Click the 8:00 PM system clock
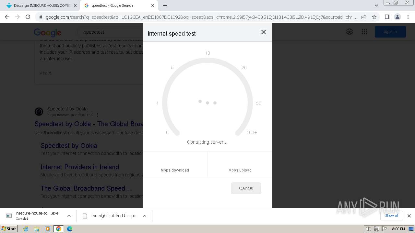Image resolution: width=415 pixels, height=233 pixels. pyautogui.click(x=398, y=229)
